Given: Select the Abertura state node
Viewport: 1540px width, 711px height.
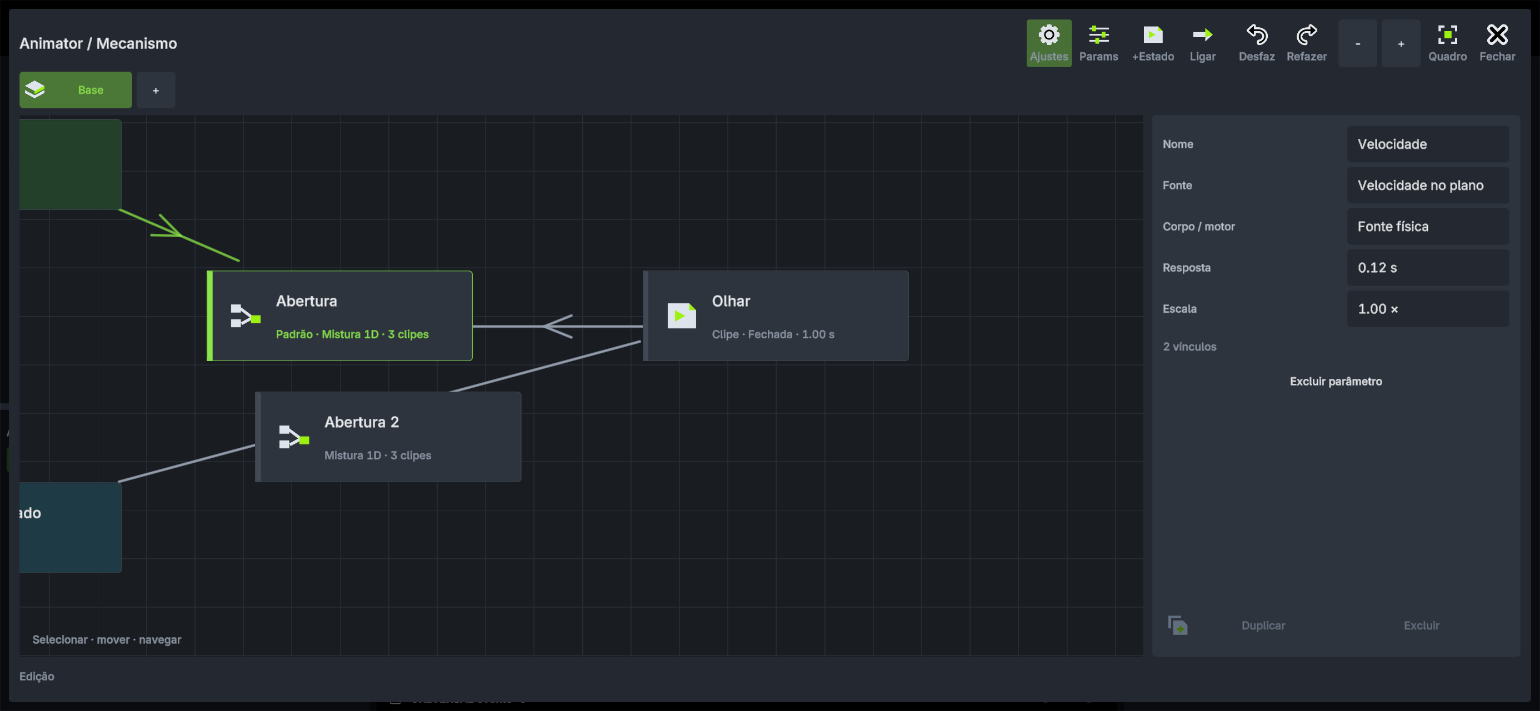Looking at the screenshot, I should [339, 316].
